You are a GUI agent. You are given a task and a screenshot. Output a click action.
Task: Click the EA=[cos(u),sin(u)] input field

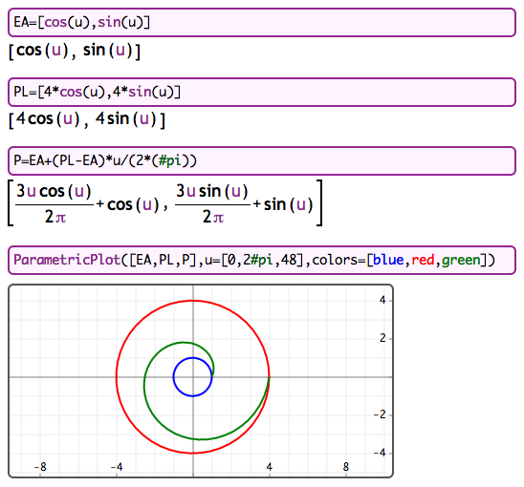click(x=262, y=23)
